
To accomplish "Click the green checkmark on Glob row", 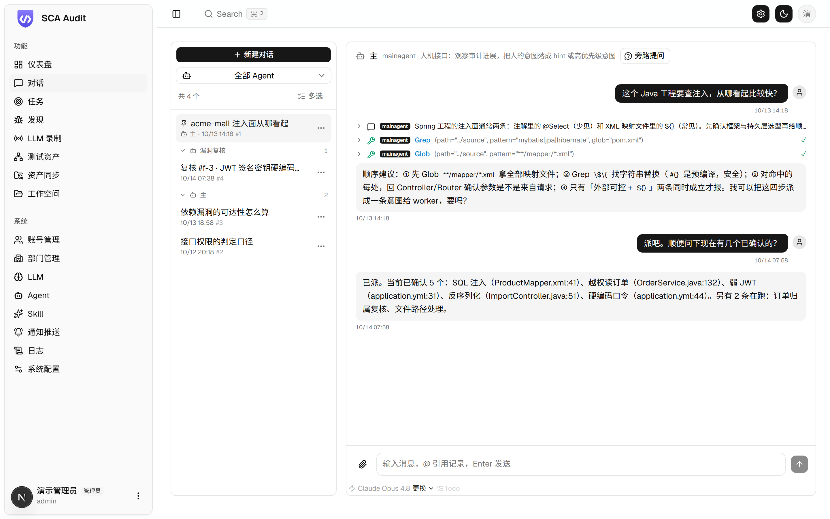I will point(803,154).
